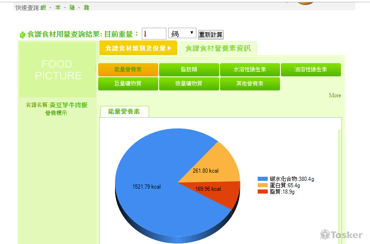Click the green leaf icon beside 食譜食材用量查詢結果

[22, 35]
